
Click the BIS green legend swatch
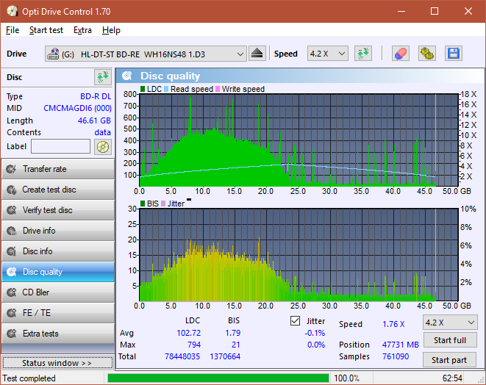coord(143,204)
